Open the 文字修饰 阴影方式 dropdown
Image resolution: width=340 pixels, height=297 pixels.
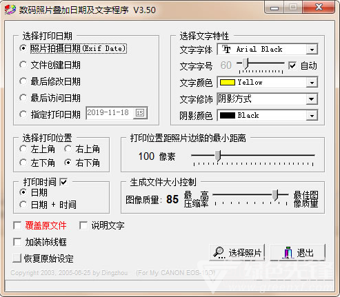point(312,99)
